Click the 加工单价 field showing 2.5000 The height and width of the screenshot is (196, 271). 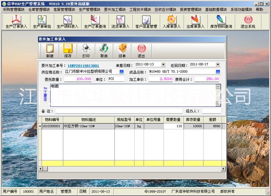(x=161, y=79)
